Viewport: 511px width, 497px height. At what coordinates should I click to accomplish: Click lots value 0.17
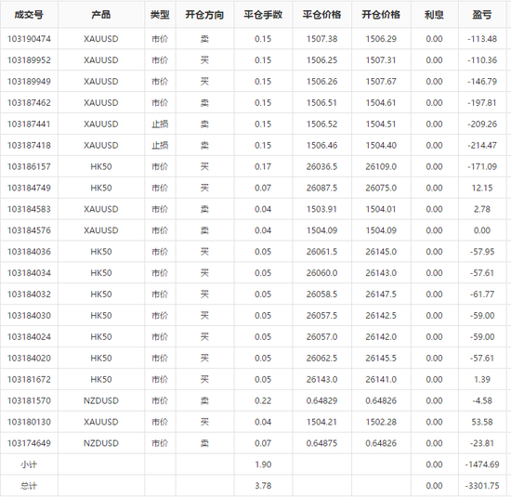263,166
